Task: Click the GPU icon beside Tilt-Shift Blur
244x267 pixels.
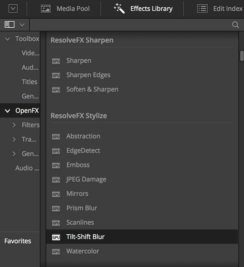Action: 56,237
